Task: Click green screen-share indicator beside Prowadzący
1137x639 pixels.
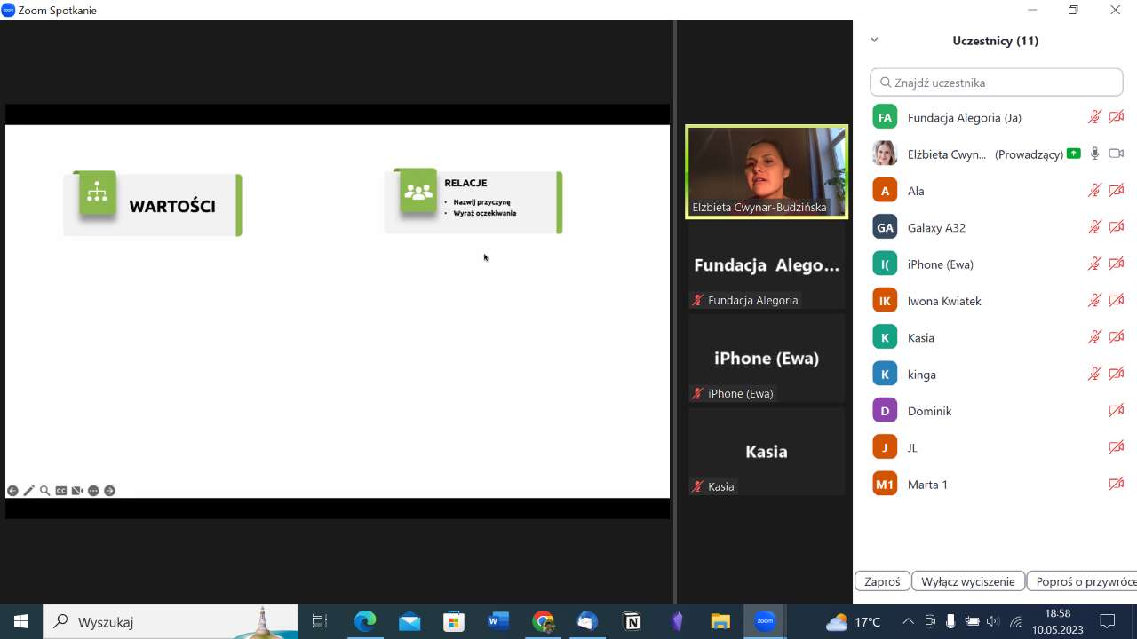Action: click(x=1074, y=154)
